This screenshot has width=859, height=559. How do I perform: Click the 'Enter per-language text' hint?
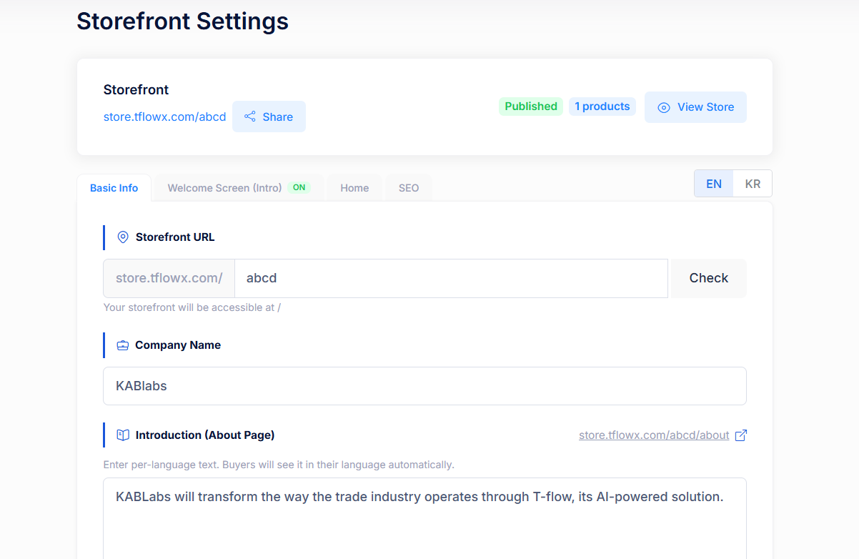tap(279, 465)
